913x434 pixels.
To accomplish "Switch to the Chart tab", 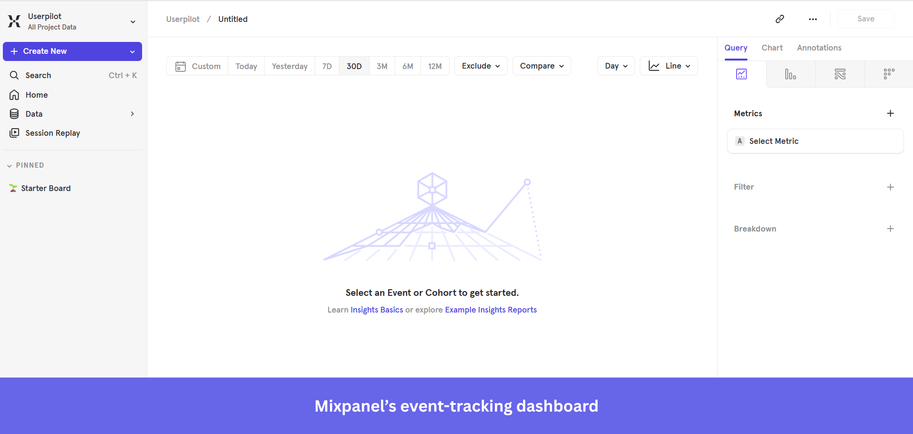I will coord(771,48).
